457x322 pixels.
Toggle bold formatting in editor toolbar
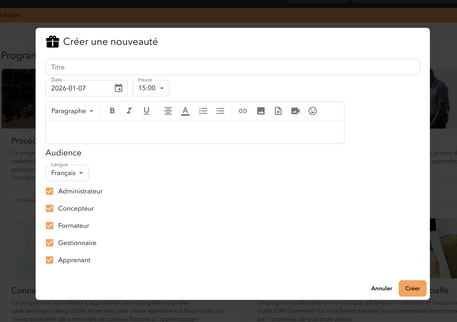point(112,111)
